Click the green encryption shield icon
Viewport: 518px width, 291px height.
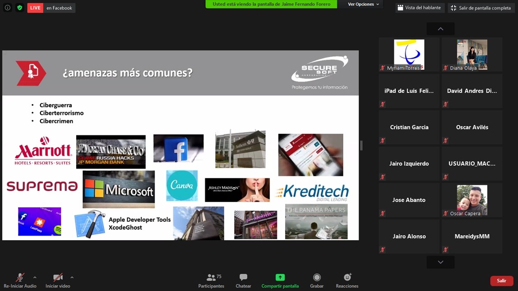coord(19,8)
